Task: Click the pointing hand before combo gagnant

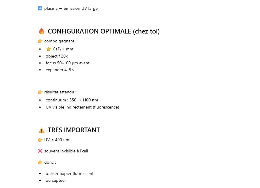Action: [40, 41]
